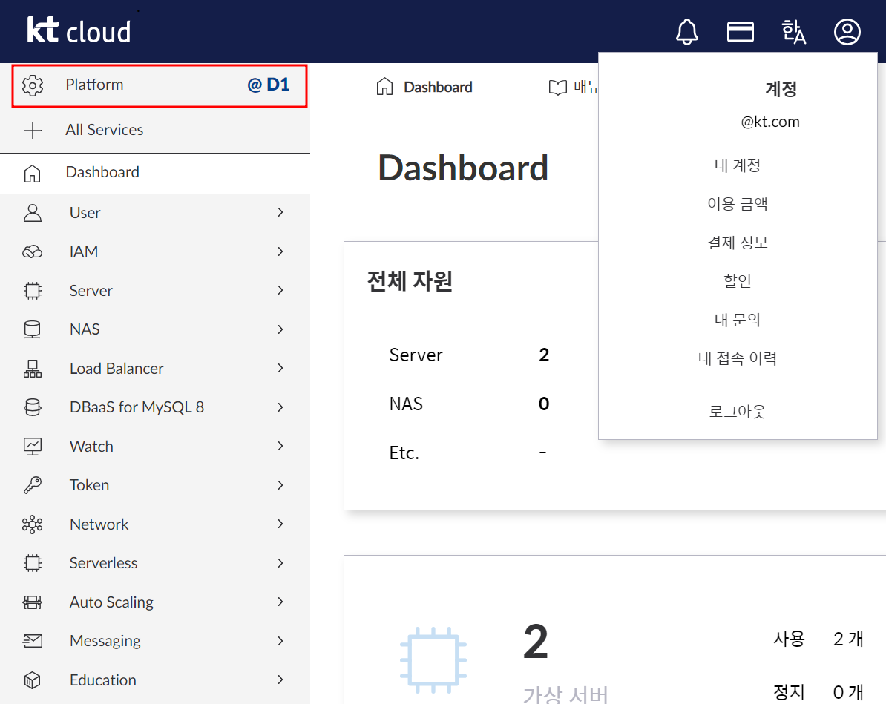Open the Network service icon
The image size is (886, 704).
coord(33,524)
